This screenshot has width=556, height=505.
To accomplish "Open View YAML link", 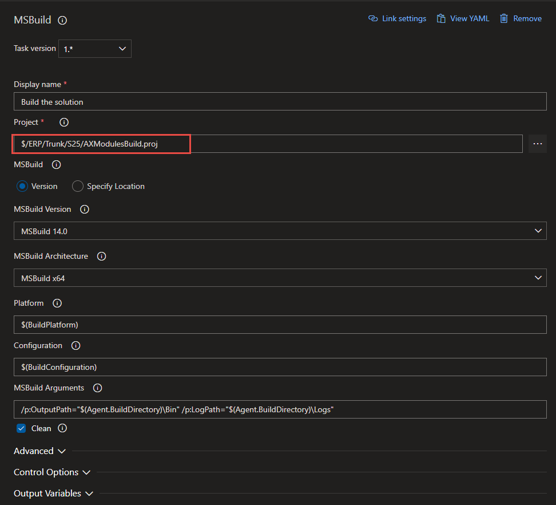I will click(x=463, y=18).
